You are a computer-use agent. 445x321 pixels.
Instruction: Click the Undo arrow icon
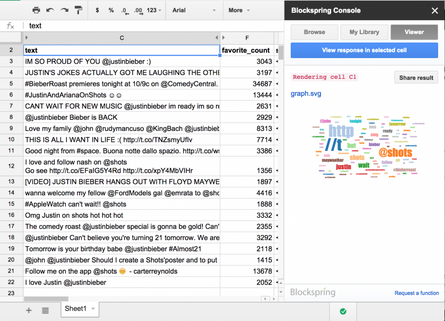point(50,10)
